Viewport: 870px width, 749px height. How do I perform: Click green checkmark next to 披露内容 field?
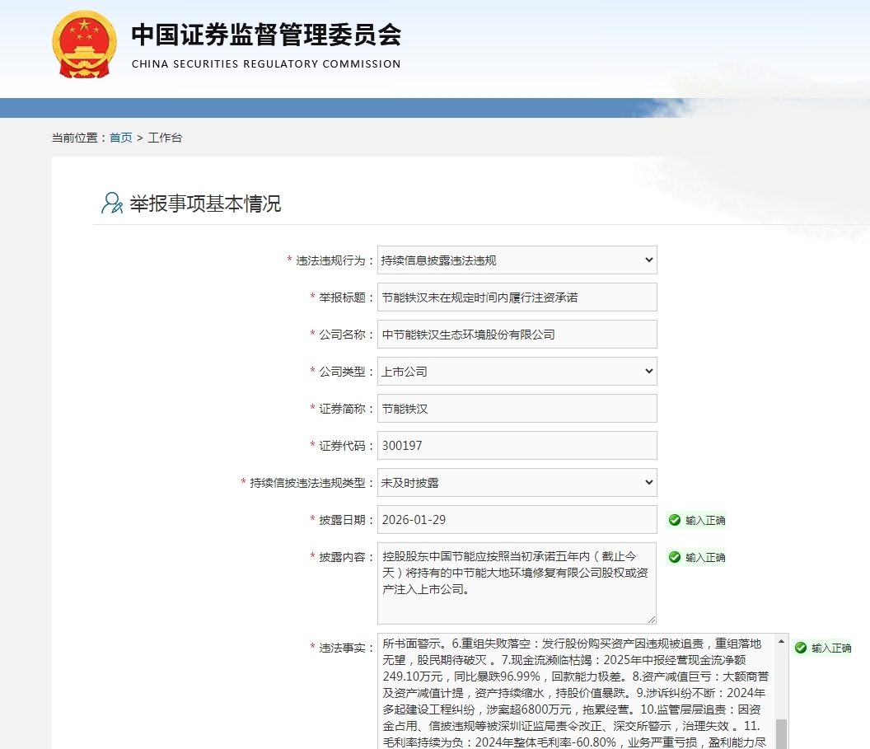[675, 557]
